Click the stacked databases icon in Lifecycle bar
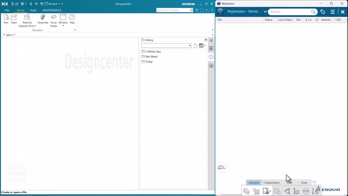This screenshot has height=196, width=348. point(277,191)
